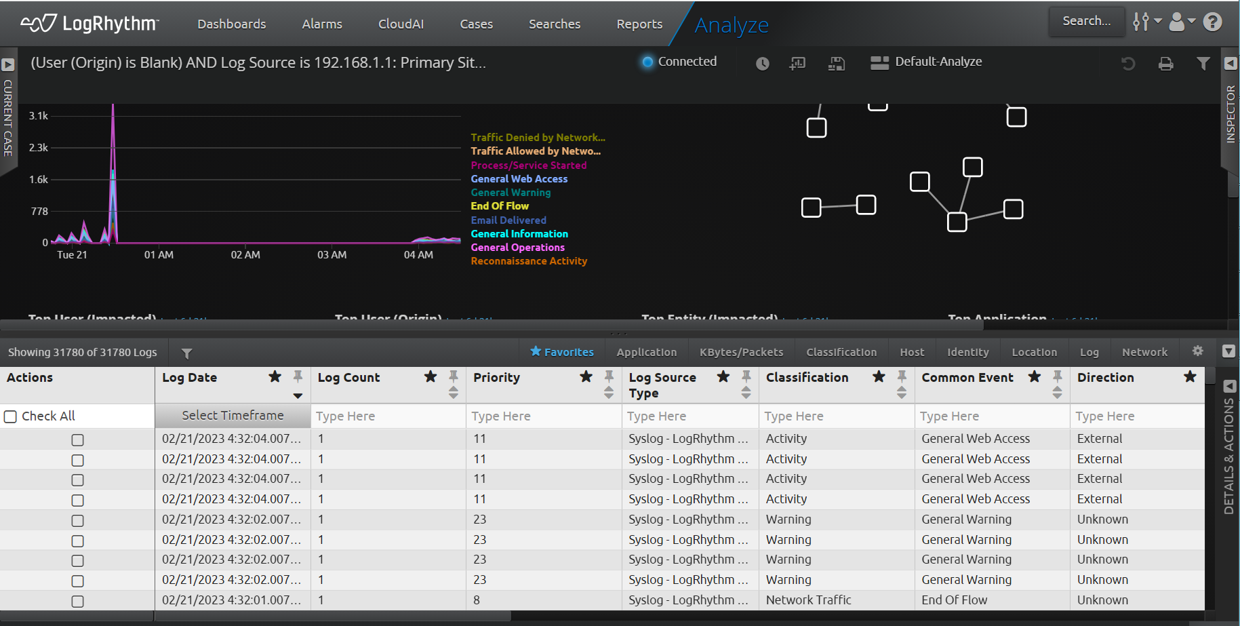Open the search filter sliders control

click(1142, 22)
